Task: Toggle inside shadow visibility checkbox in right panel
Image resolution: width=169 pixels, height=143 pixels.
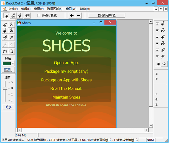Action: pos(157,37)
